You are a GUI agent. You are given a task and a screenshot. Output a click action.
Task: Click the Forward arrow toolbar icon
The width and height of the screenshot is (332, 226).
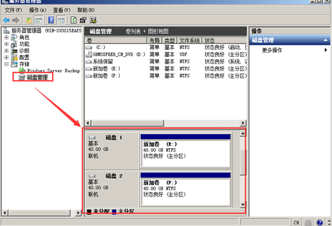pos(16,20)
